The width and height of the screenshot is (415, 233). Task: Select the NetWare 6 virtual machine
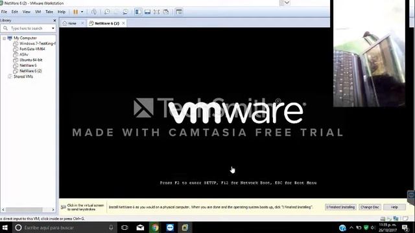pos(28,65)
